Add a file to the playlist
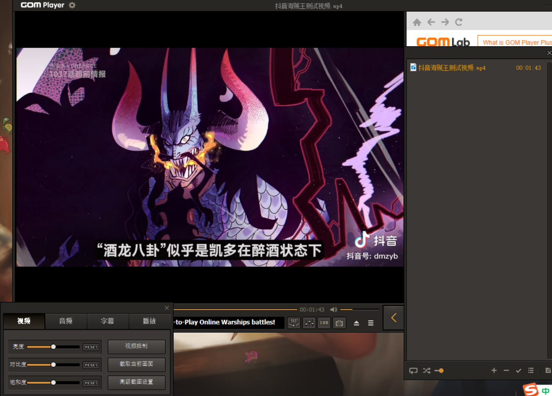This screenshot has width=552, height=396. 494,370
